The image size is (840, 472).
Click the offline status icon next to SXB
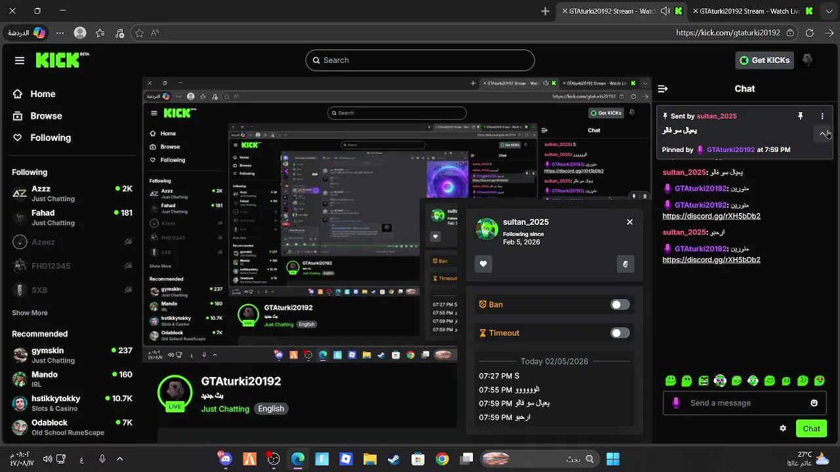click(x=128, y=290)
